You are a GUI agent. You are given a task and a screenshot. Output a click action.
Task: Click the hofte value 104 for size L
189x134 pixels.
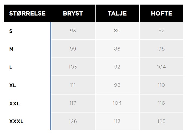point(161,67)
